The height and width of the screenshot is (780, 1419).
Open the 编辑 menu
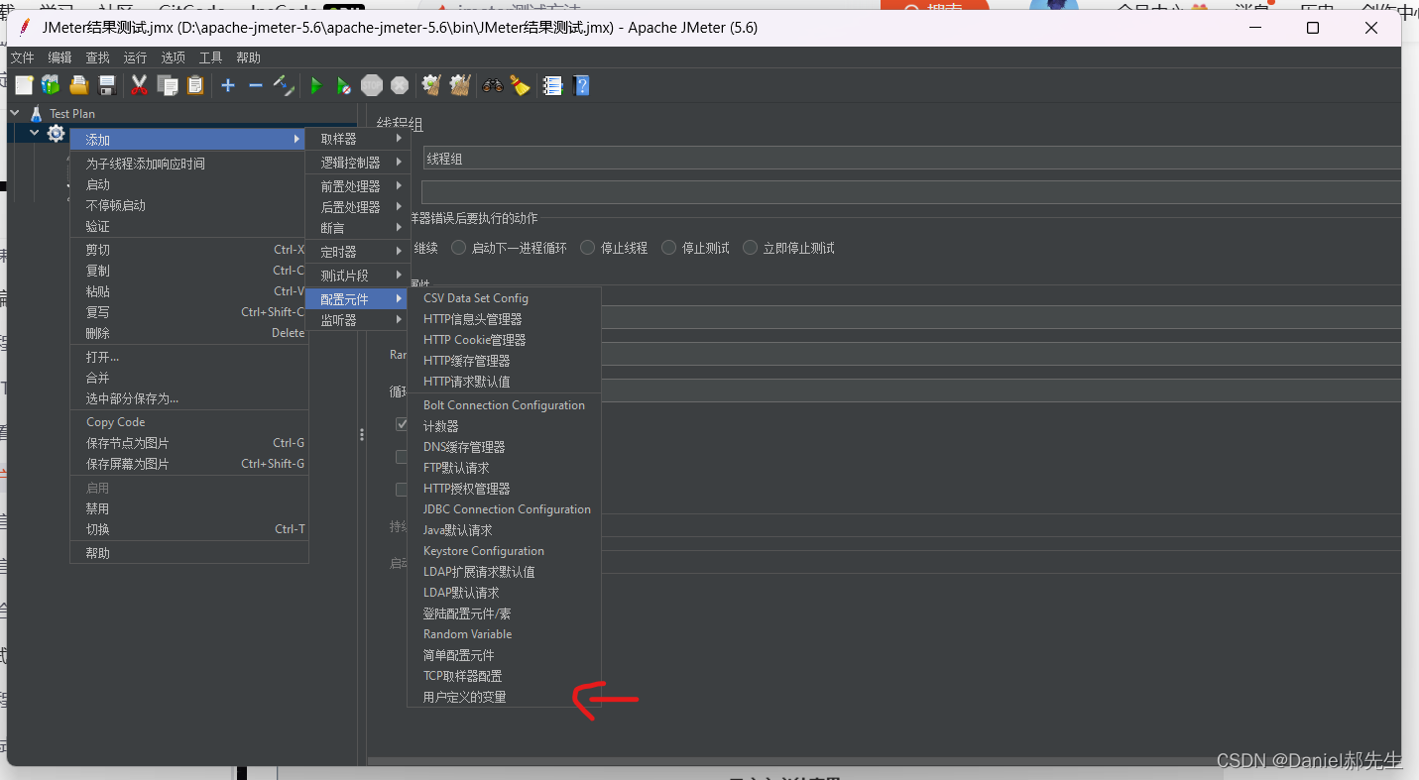[x=60, y=57]
